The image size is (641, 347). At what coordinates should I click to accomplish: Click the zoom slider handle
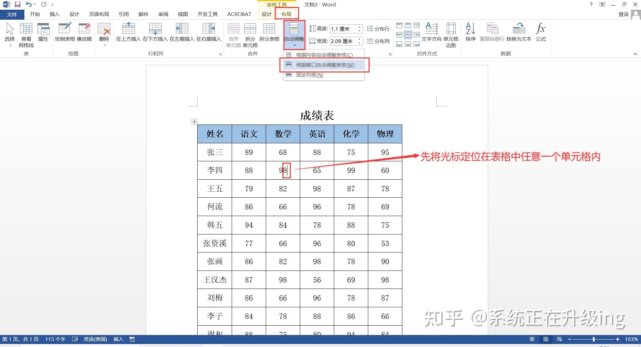click(594, 339)
